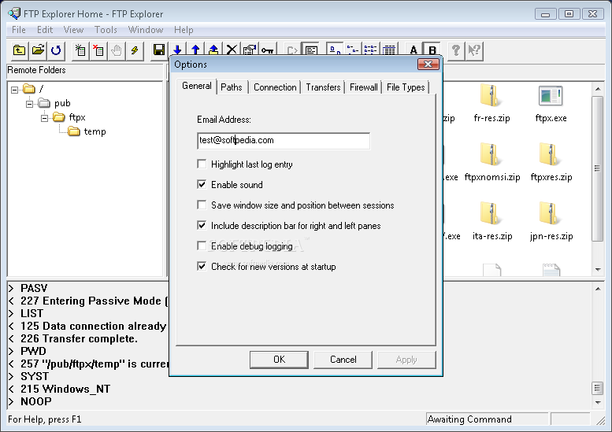
Task: Click the blue up arrow upload icon
Action: (195, 50)
